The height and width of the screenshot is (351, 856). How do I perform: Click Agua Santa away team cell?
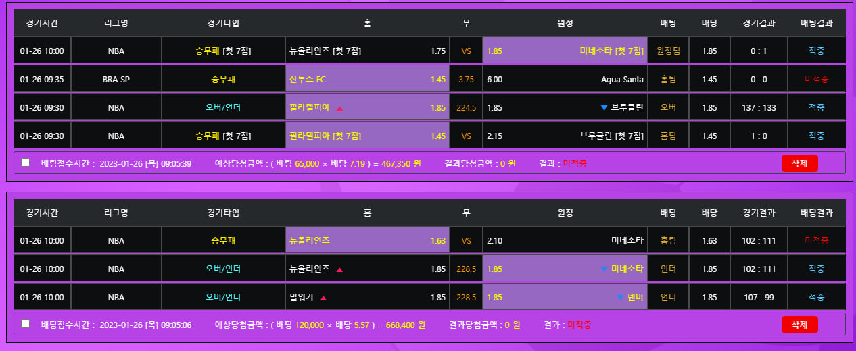point(565,80)
